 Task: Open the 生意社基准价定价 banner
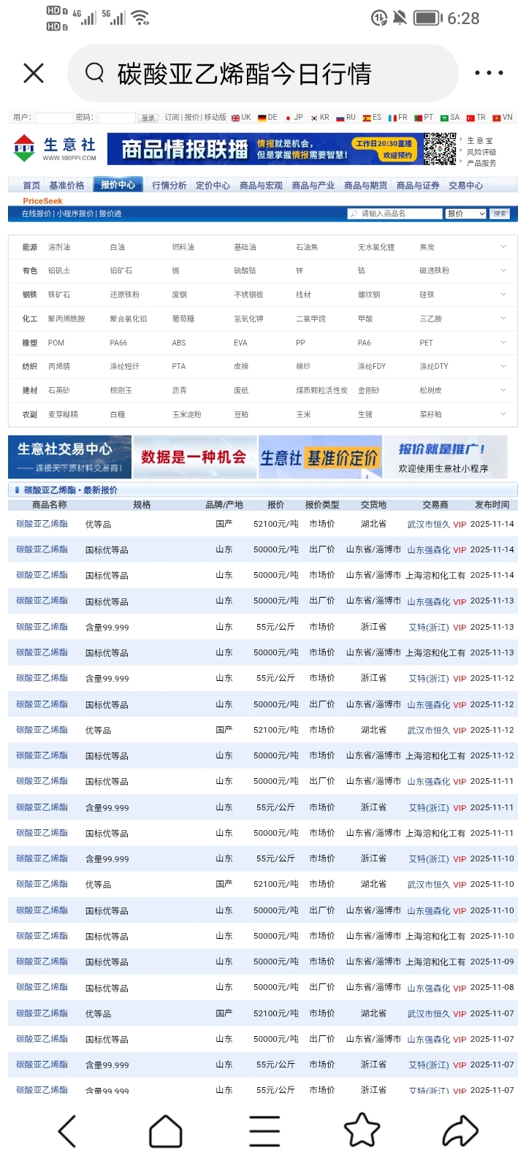(x=320, y=457)
